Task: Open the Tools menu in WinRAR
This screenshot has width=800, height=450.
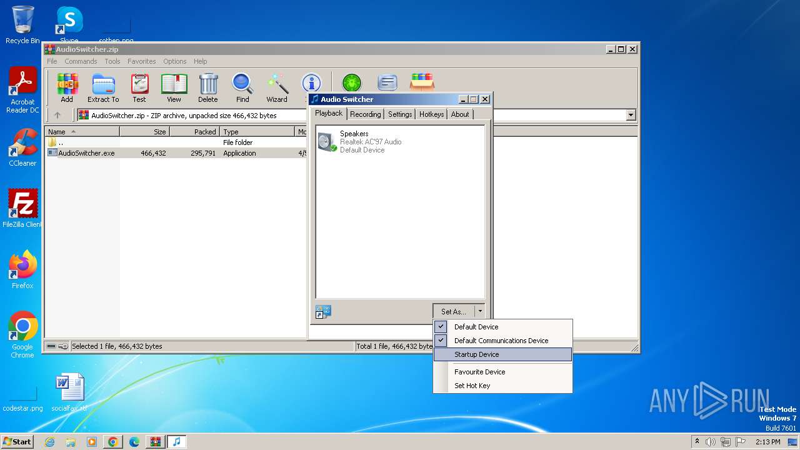Action: (112, 61)
